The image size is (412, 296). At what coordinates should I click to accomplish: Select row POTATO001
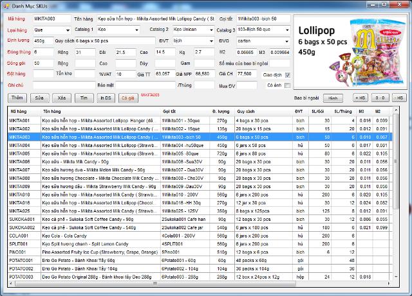[x=200, y=260]
